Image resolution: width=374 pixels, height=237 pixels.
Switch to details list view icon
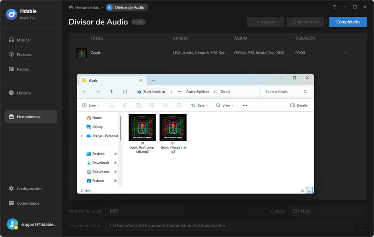302,190
